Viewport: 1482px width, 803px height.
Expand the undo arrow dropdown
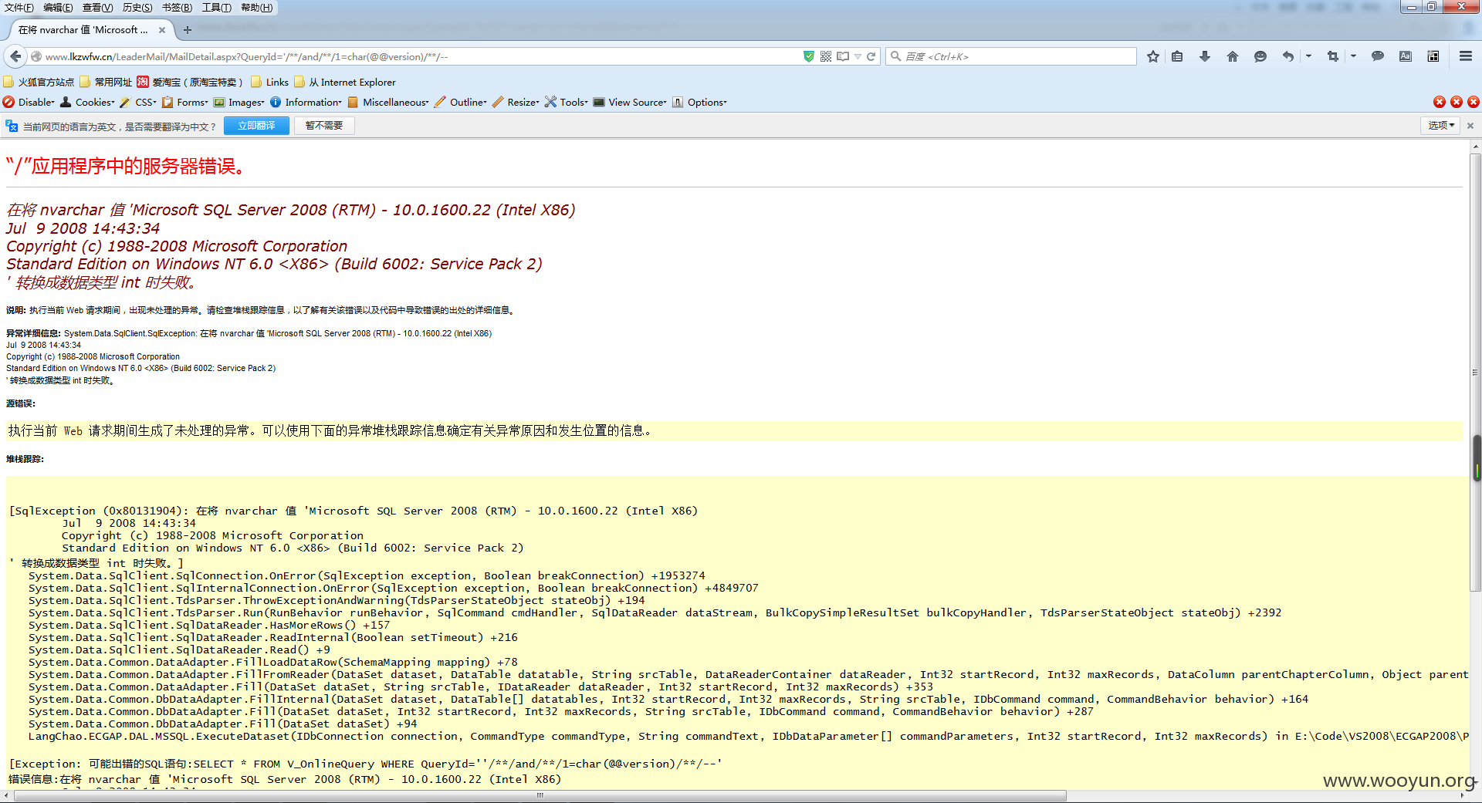coord(1308,56)
